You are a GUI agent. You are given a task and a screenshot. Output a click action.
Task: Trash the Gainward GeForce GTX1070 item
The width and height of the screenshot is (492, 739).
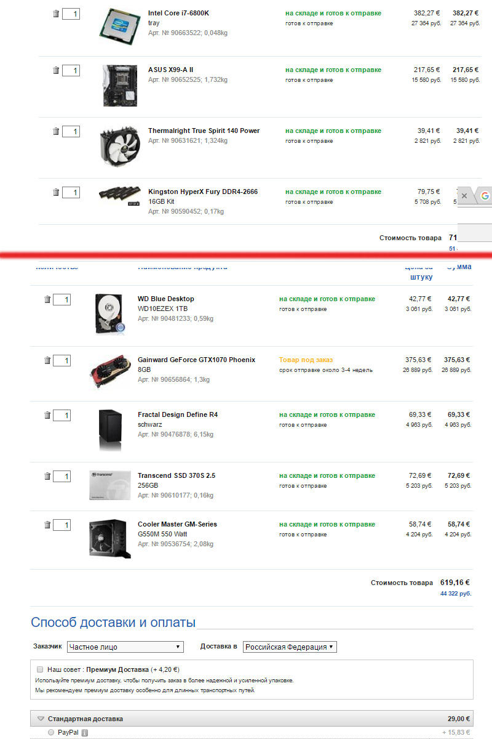click(47, 360)
